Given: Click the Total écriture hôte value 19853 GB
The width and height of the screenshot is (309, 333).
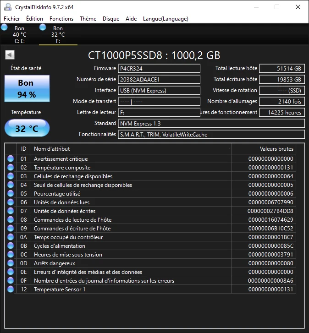Looking at the screenshot, I should pos(282,79).
